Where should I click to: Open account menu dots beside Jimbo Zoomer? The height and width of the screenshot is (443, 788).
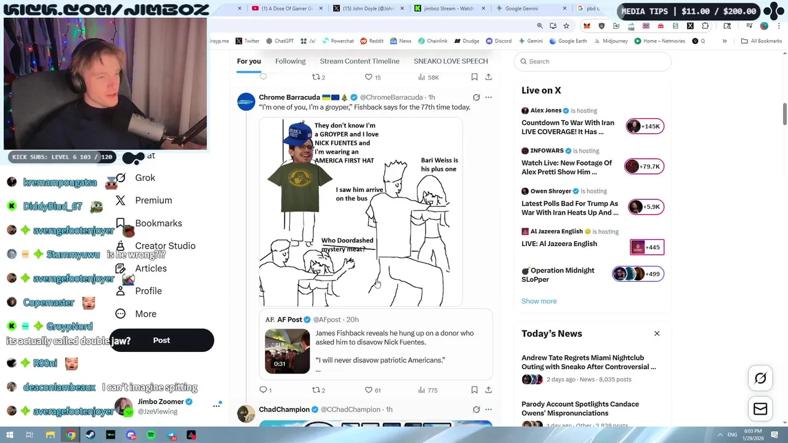point(216,405)
